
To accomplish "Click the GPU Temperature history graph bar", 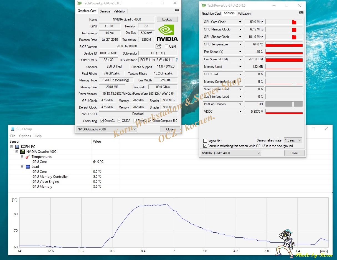I will (x=284, y=44).
